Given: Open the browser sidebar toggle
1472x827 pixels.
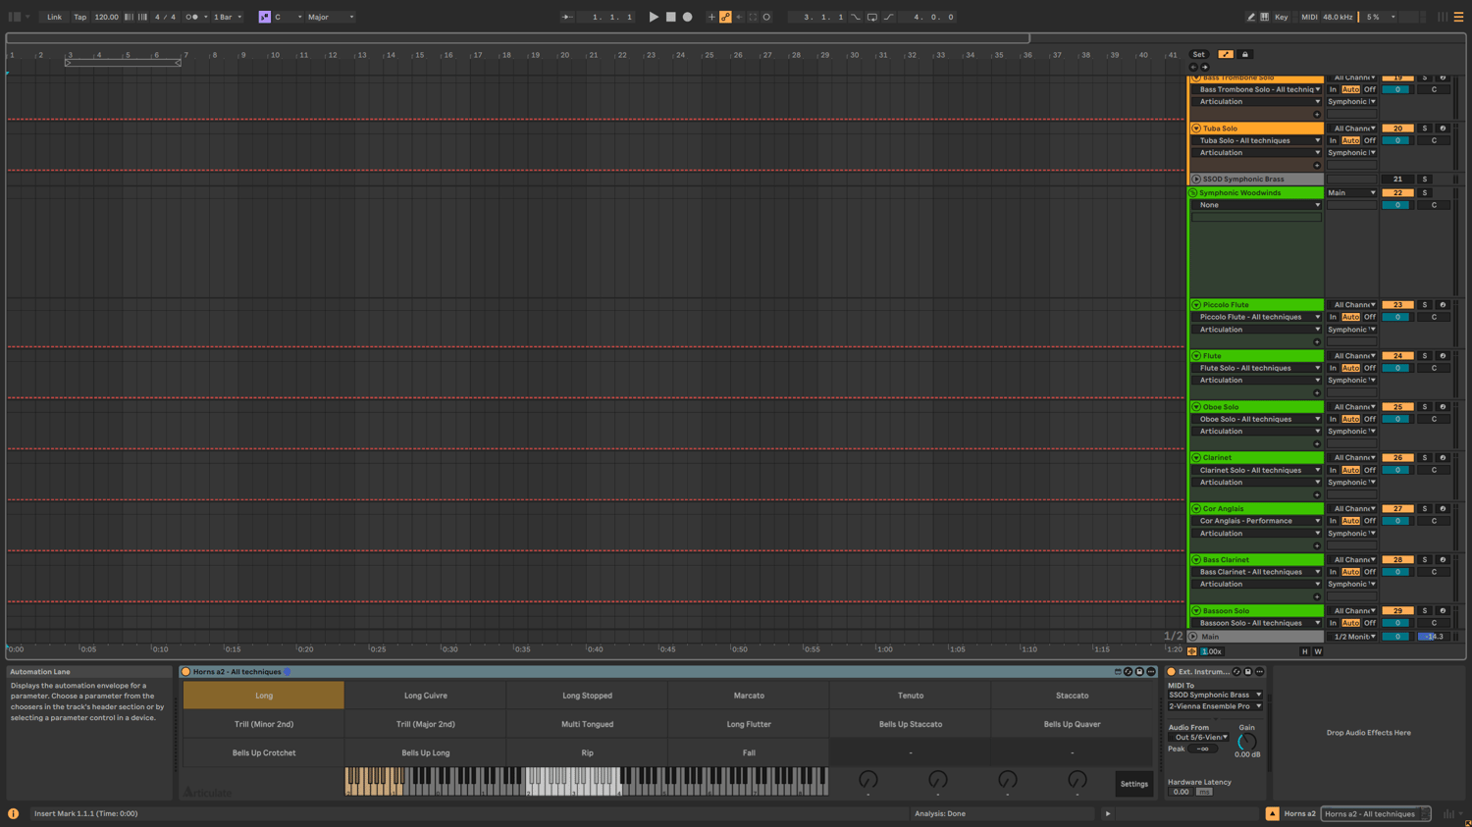Looking at the screenshot, I should click(x=15, y=17).
